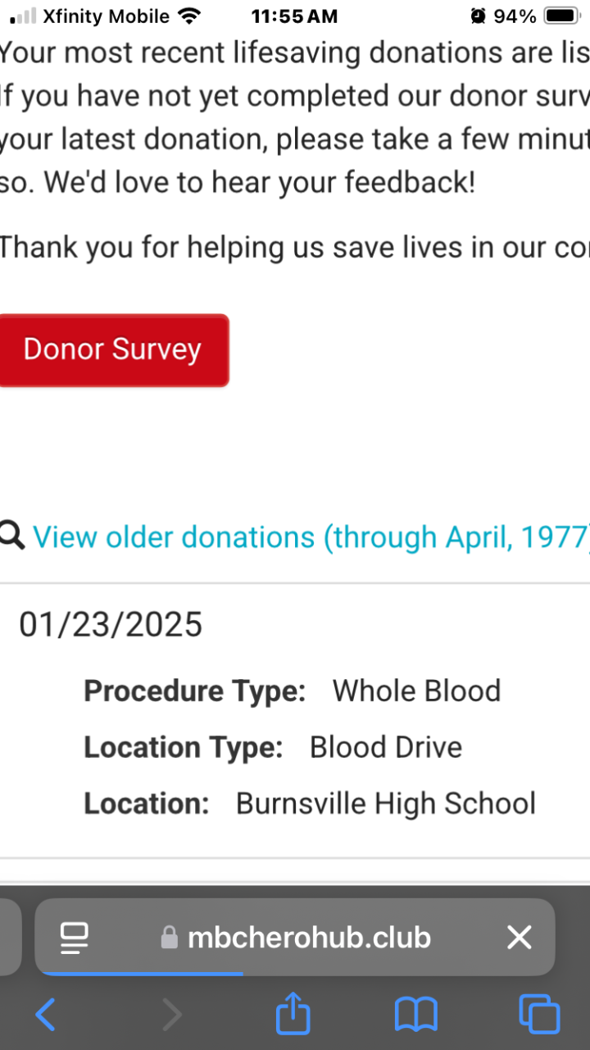Viewport: 590px width, 1050px height.
Task: Tap the Burnsville High School location text
Action: tap(385, 803)
